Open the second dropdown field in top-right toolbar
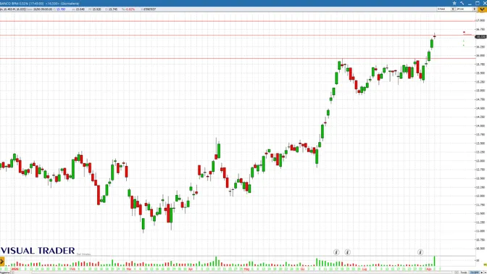The width and height of the screenshot is (487, 274). tap(465, 9)
